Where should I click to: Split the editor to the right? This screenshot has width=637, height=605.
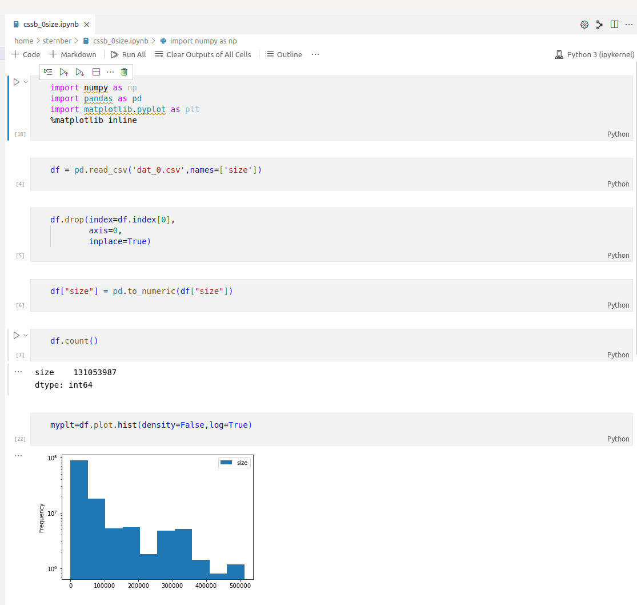614,25
